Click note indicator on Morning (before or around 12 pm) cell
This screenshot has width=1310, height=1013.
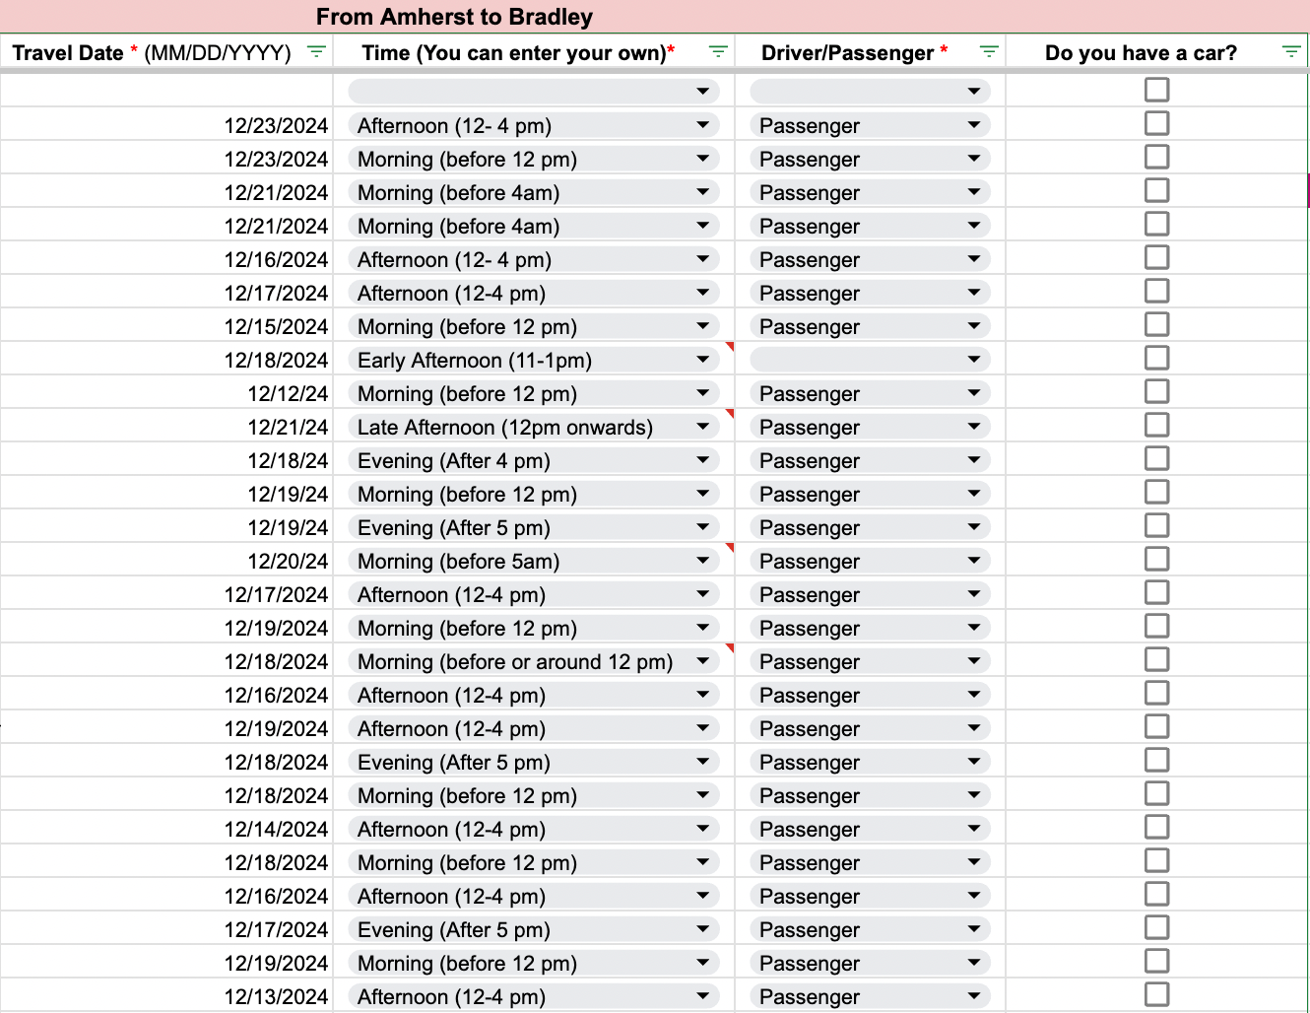click(730, 647)
